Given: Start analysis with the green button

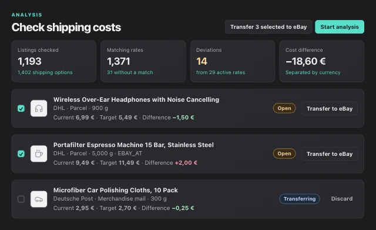Looking at the screenshot, I should point(340,27).
